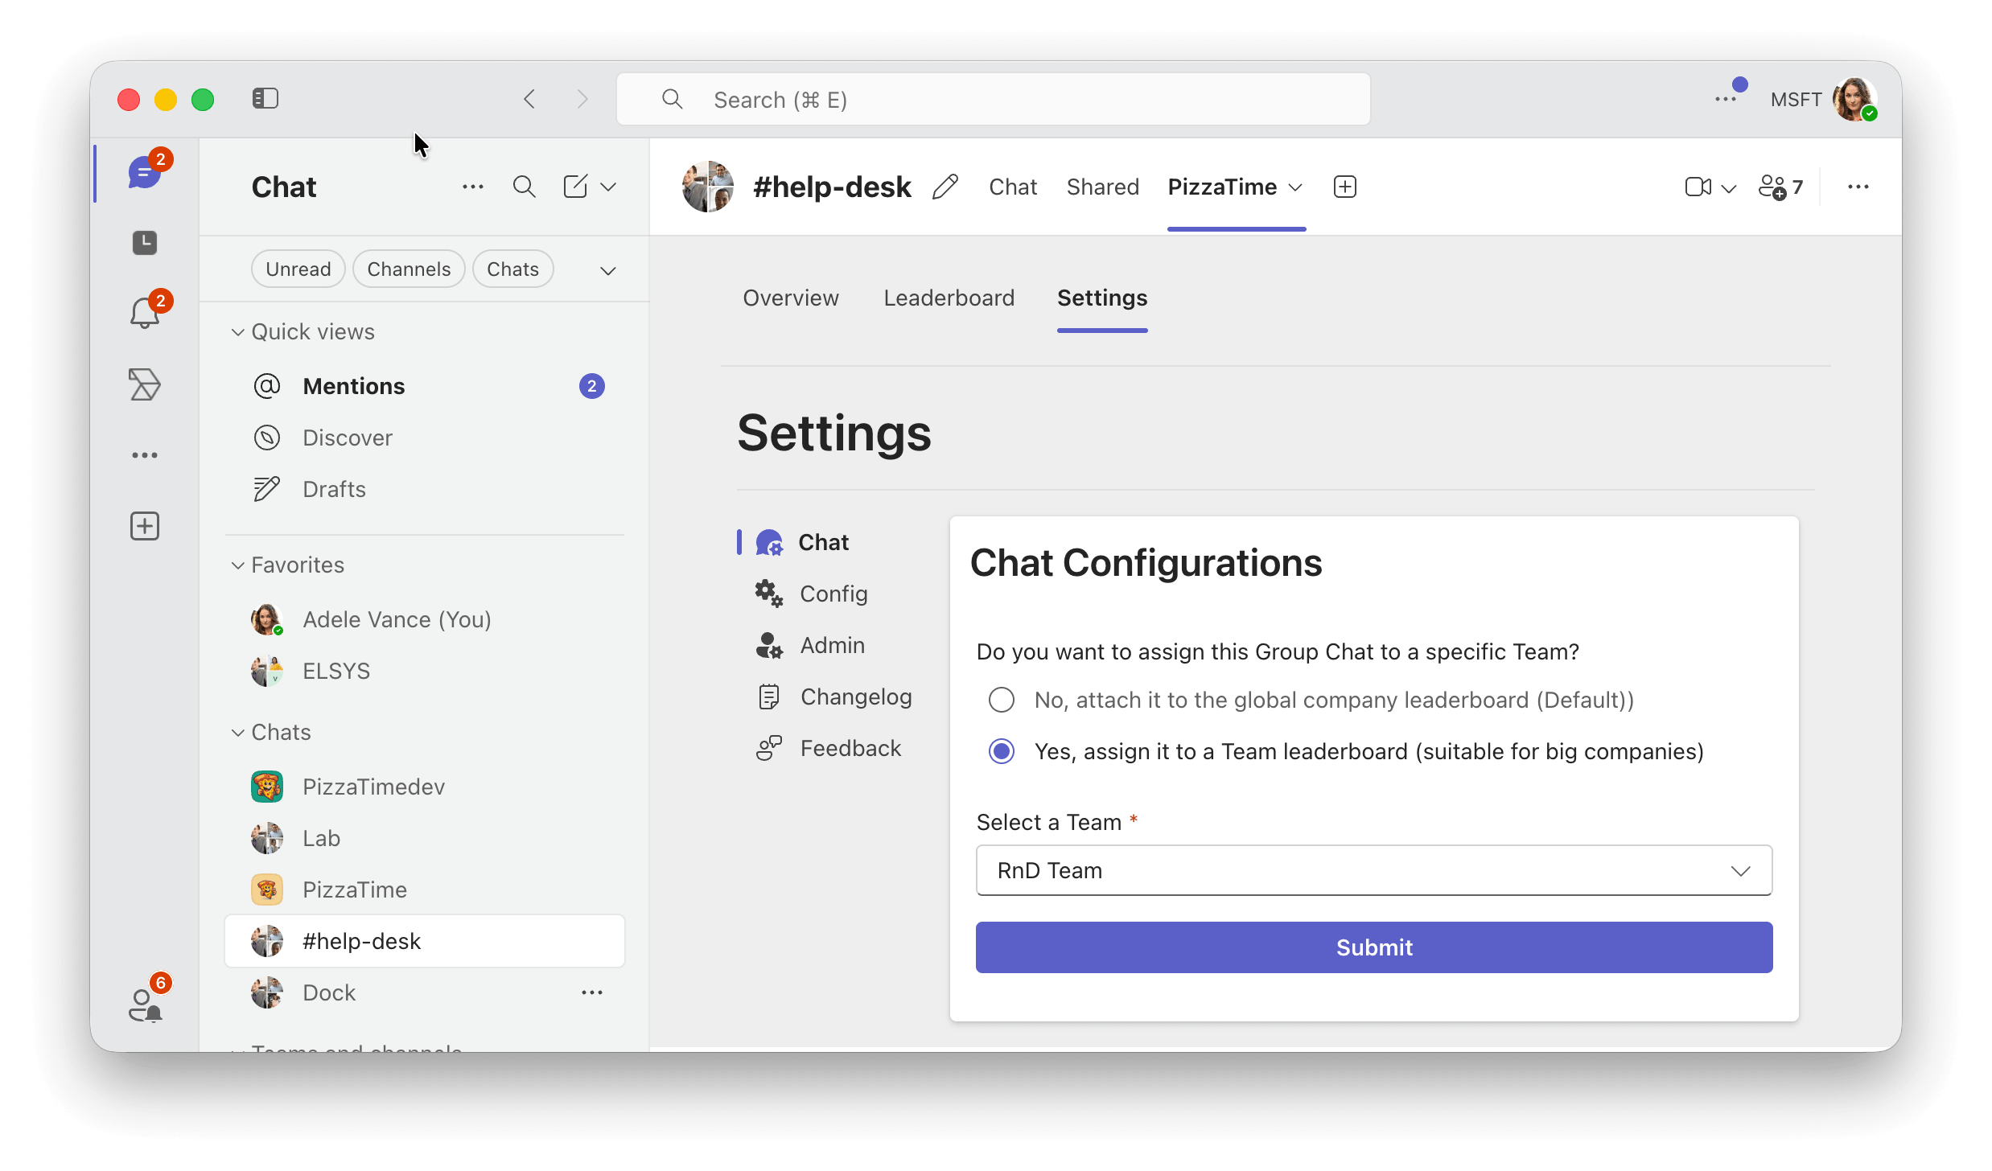Viewport: 1992px width, 1171px height.
Task: Select the Settings tab
Action: (1102, 298)
